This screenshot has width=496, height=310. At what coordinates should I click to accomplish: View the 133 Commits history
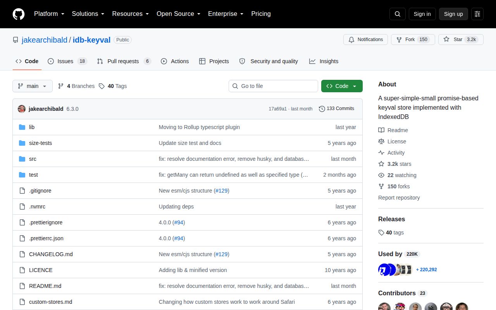coord(336,108)
